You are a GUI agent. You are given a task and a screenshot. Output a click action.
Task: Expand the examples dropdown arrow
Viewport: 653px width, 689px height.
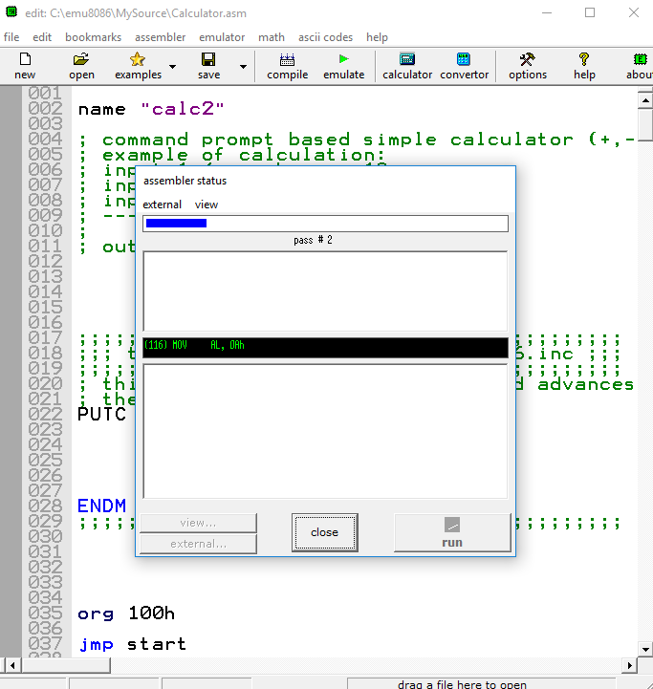173,67
